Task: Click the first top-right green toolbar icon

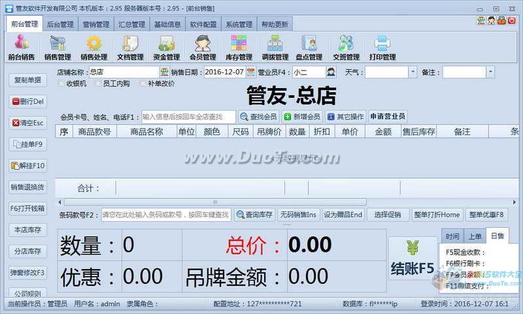Action: [x=481, y=20]
